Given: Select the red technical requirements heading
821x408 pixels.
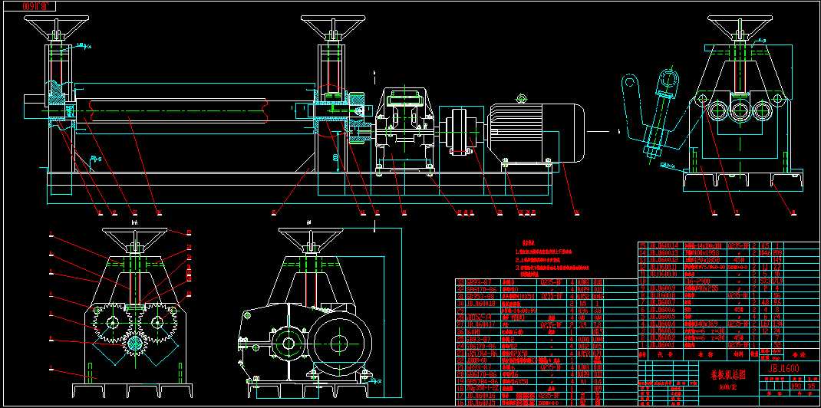Looking at the screenshot, I should (x=528, y=243).
